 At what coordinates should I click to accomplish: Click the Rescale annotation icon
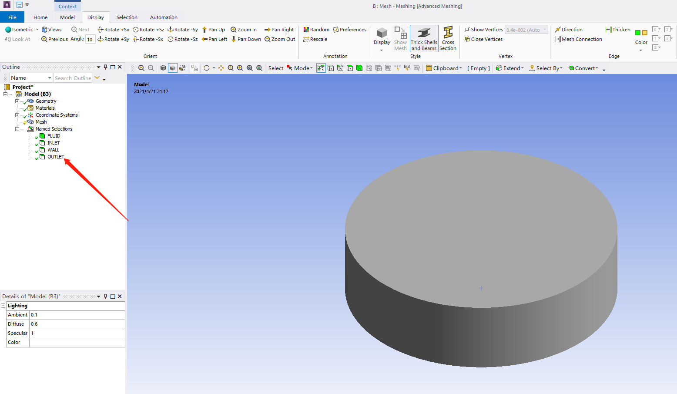(306, 39)
